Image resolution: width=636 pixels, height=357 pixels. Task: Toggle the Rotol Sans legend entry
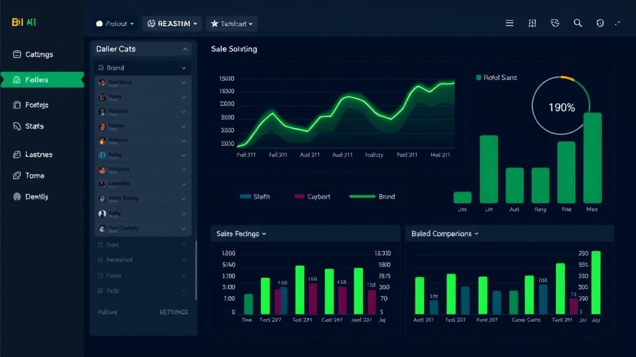(496, 77)
